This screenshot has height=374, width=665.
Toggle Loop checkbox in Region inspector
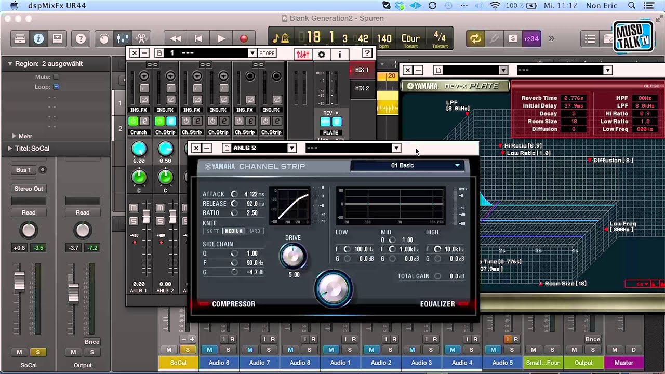point(56,87)
